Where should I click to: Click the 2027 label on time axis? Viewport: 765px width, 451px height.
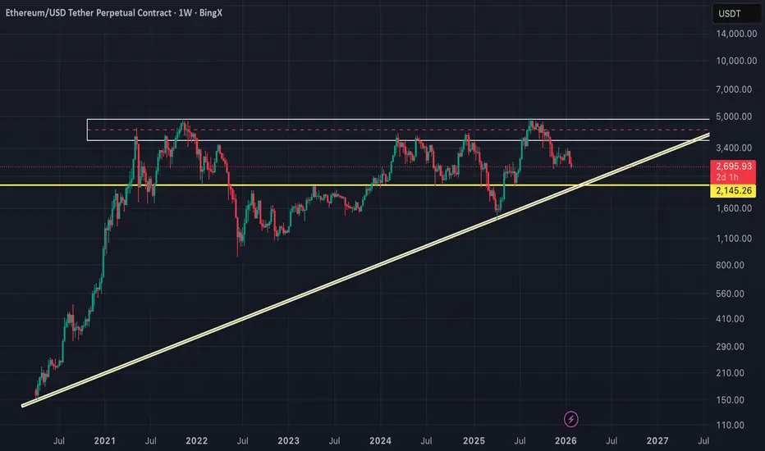[657, 441]
